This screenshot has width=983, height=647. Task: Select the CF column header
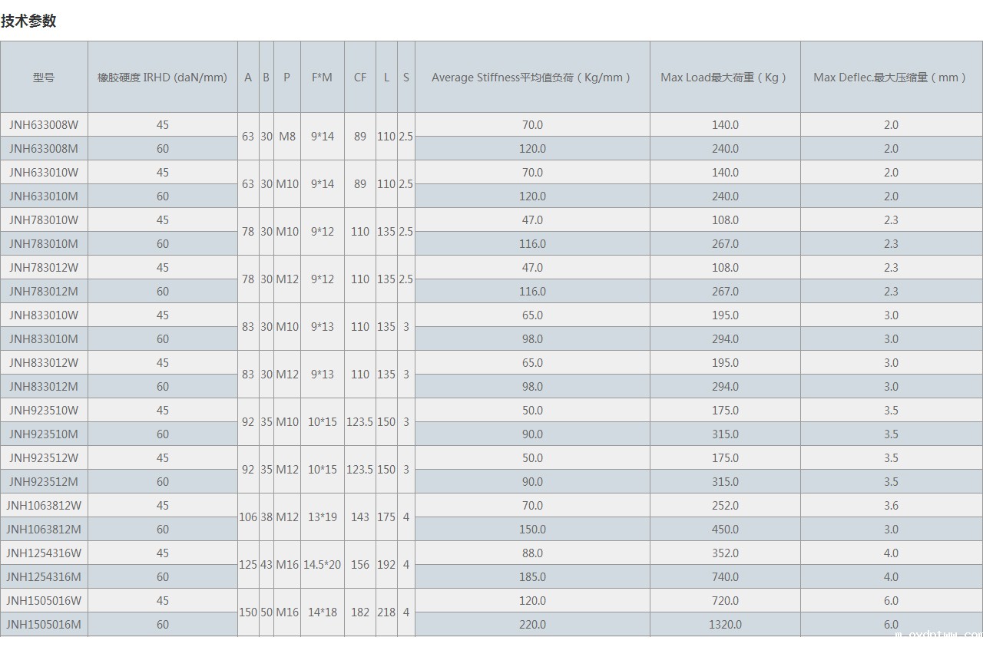(x=359, y=78)
